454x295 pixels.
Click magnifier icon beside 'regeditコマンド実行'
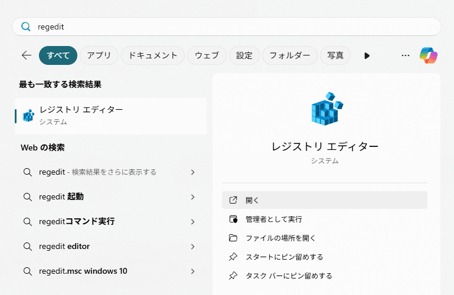point(28,222)
